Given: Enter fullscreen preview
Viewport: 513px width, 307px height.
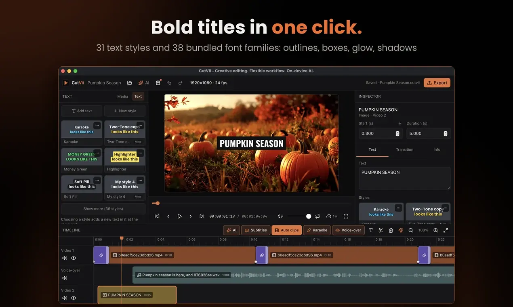Looking at the screenshot, I should 346,217.
